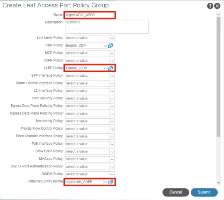
Task: Click the help question mark icon
Action: pos(210,6)
